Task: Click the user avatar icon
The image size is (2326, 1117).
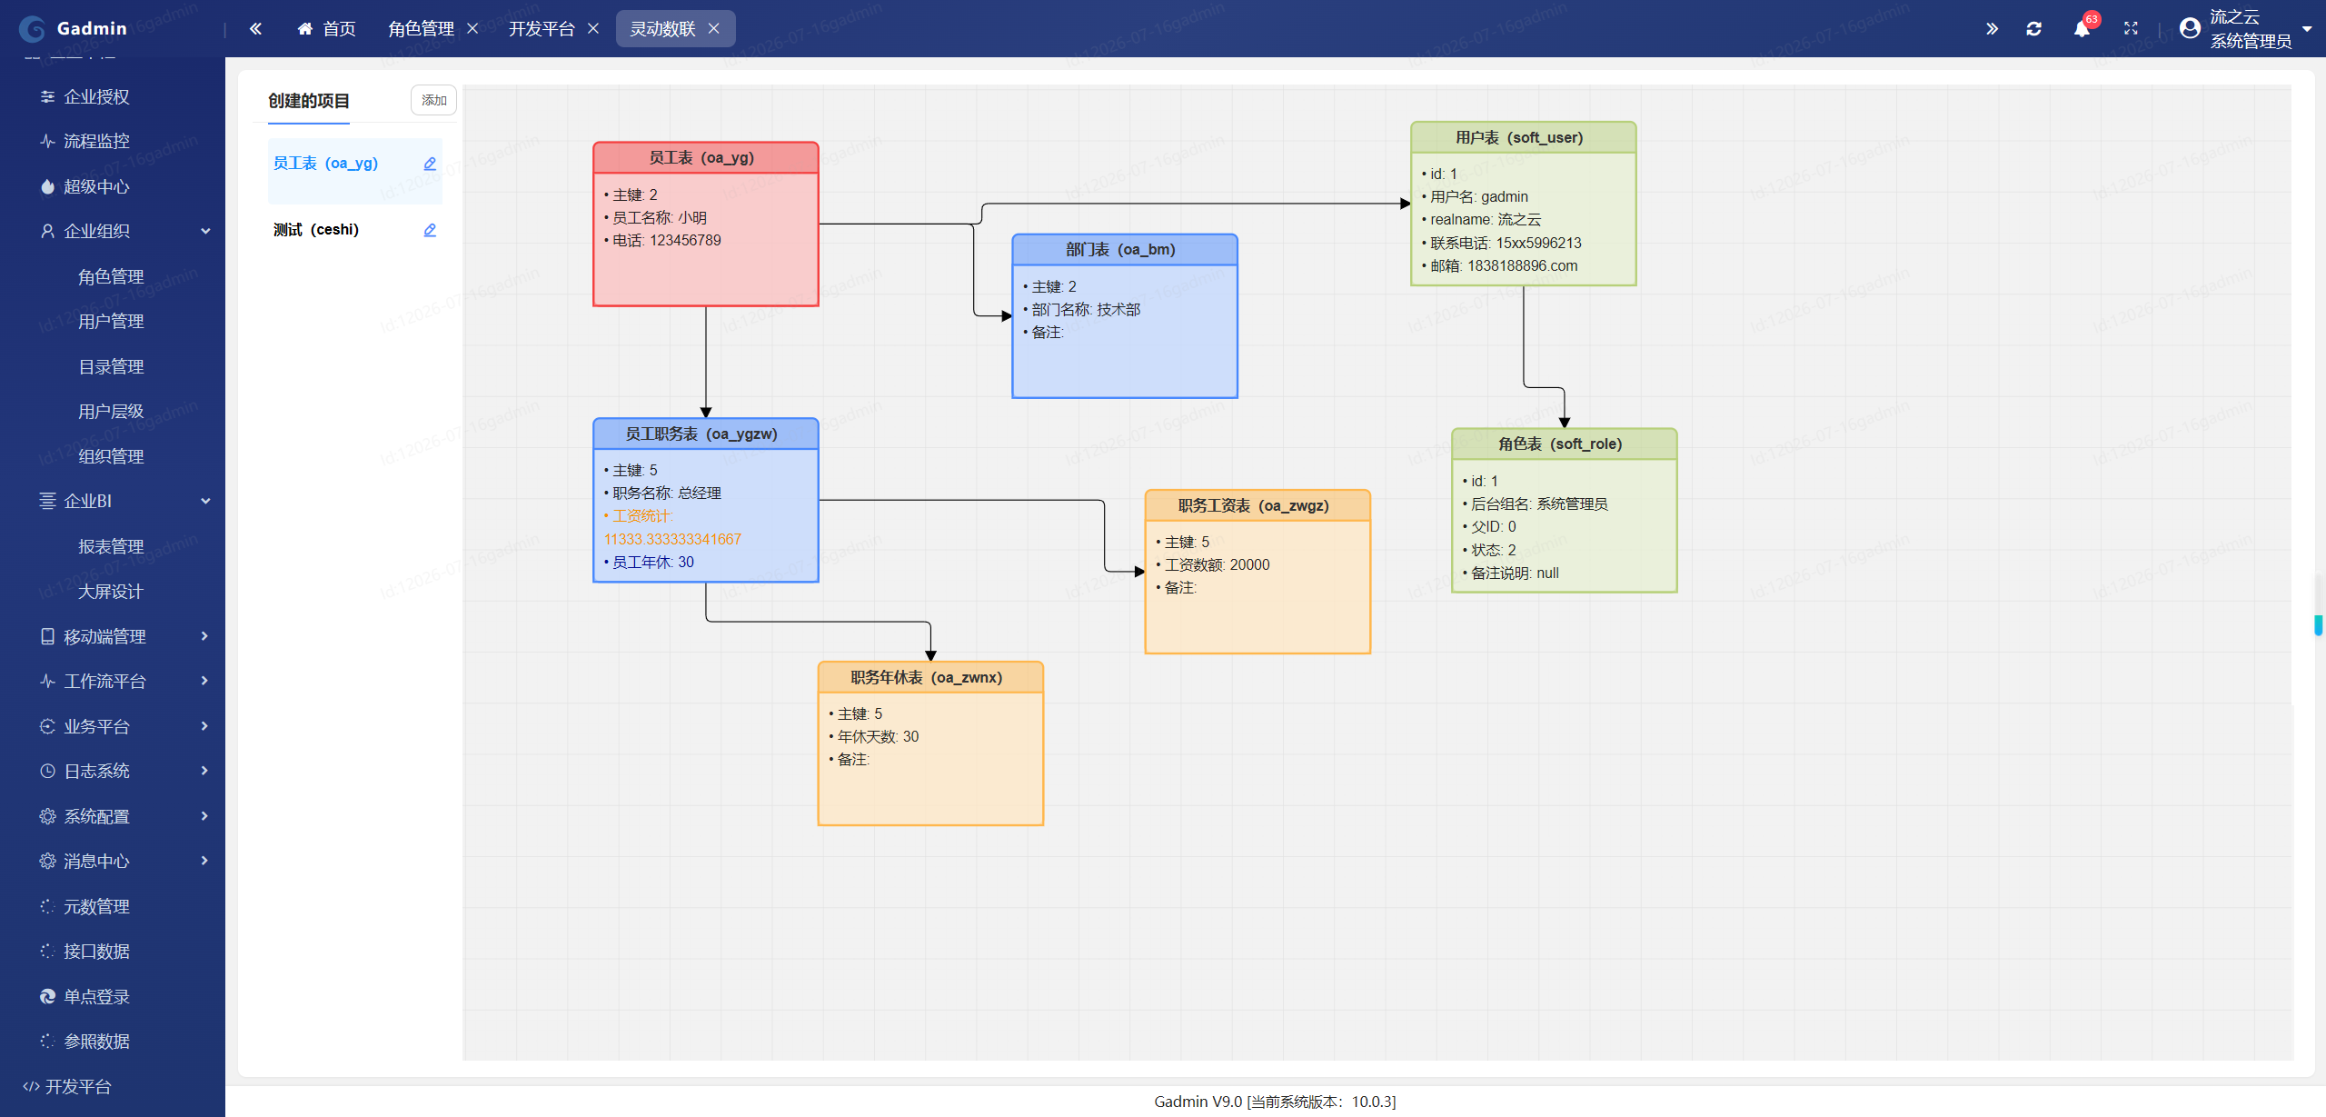Action: click(2191, 29)
